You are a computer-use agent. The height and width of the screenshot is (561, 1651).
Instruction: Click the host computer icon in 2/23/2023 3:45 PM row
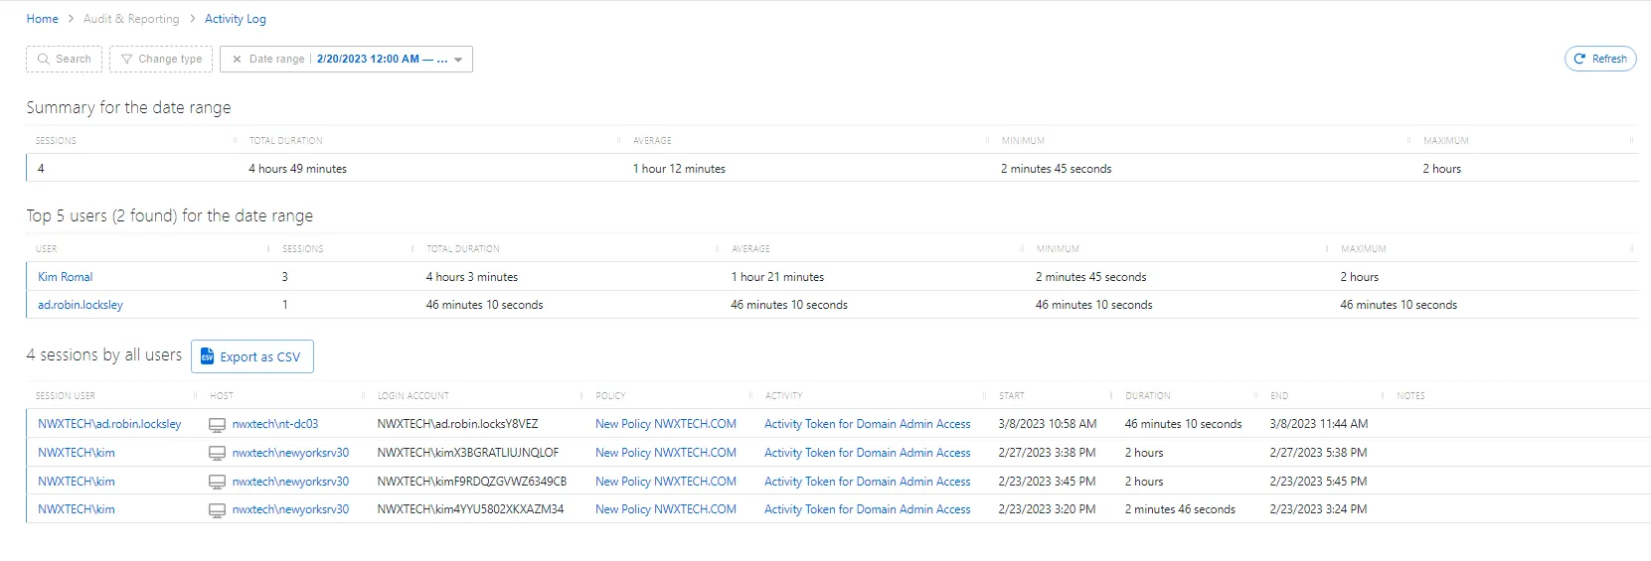coord(217,482)
